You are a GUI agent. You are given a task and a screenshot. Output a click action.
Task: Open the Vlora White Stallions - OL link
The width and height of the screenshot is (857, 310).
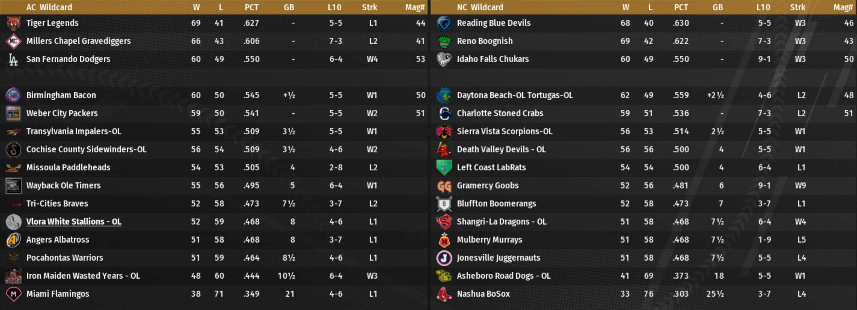pos(73,222)
